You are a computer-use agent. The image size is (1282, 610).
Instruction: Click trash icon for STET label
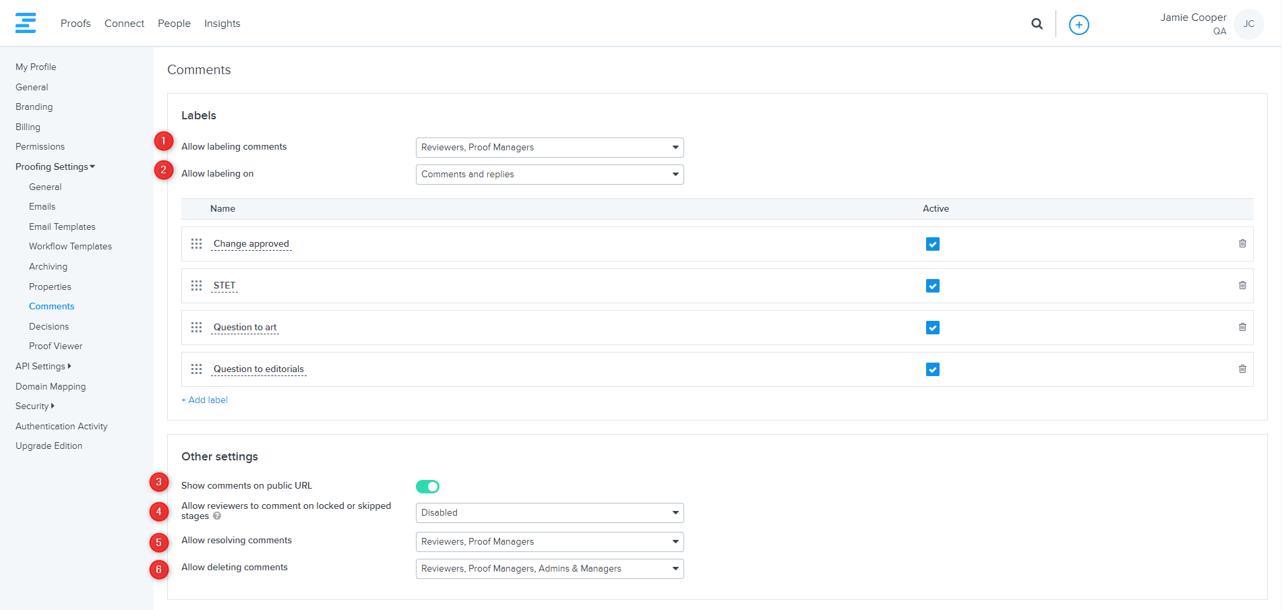[1242, 286]
